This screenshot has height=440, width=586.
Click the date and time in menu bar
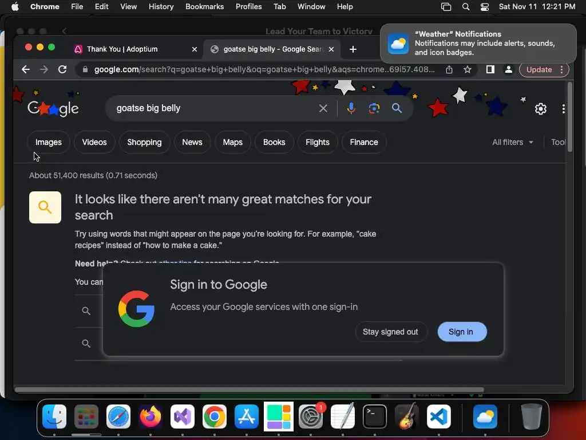coord(537,7)
